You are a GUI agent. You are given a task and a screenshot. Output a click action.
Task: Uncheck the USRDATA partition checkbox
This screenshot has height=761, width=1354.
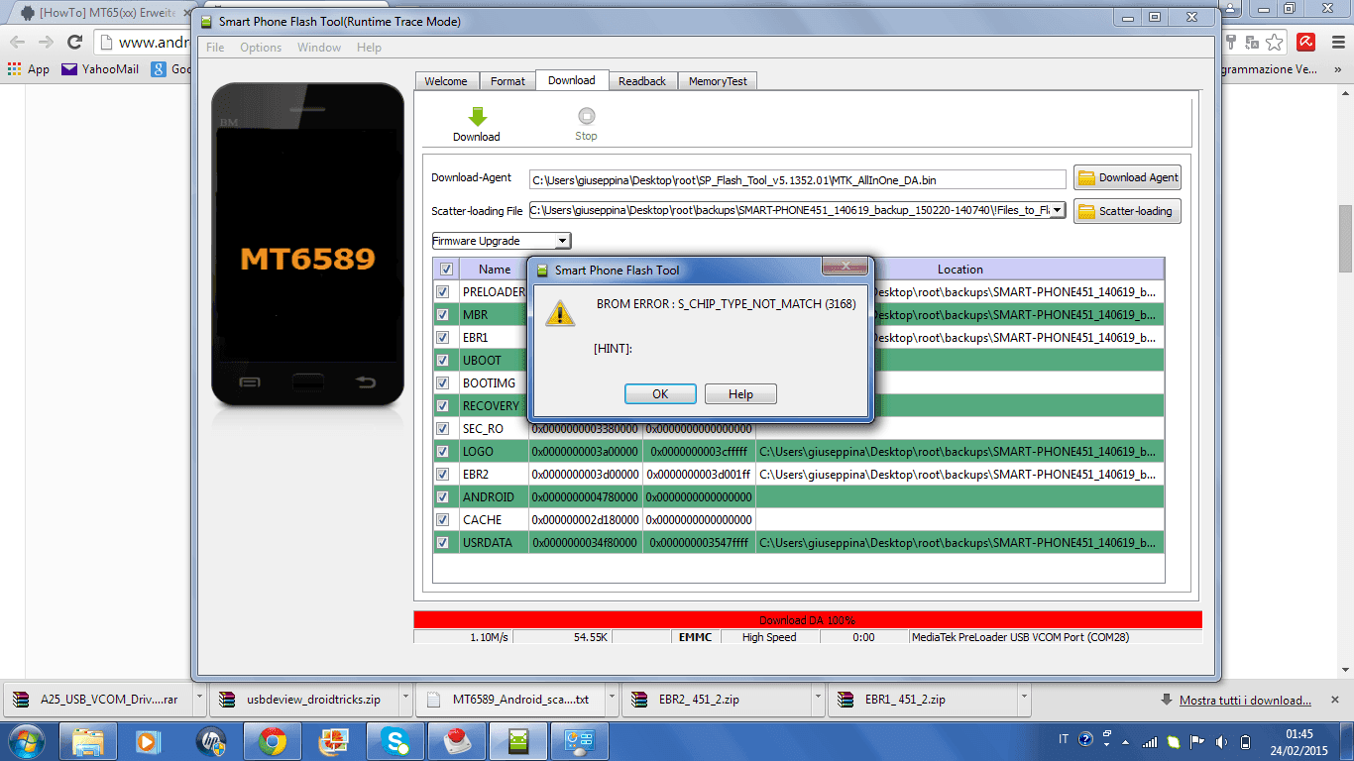pyautogui.click(x=443, y=543)
